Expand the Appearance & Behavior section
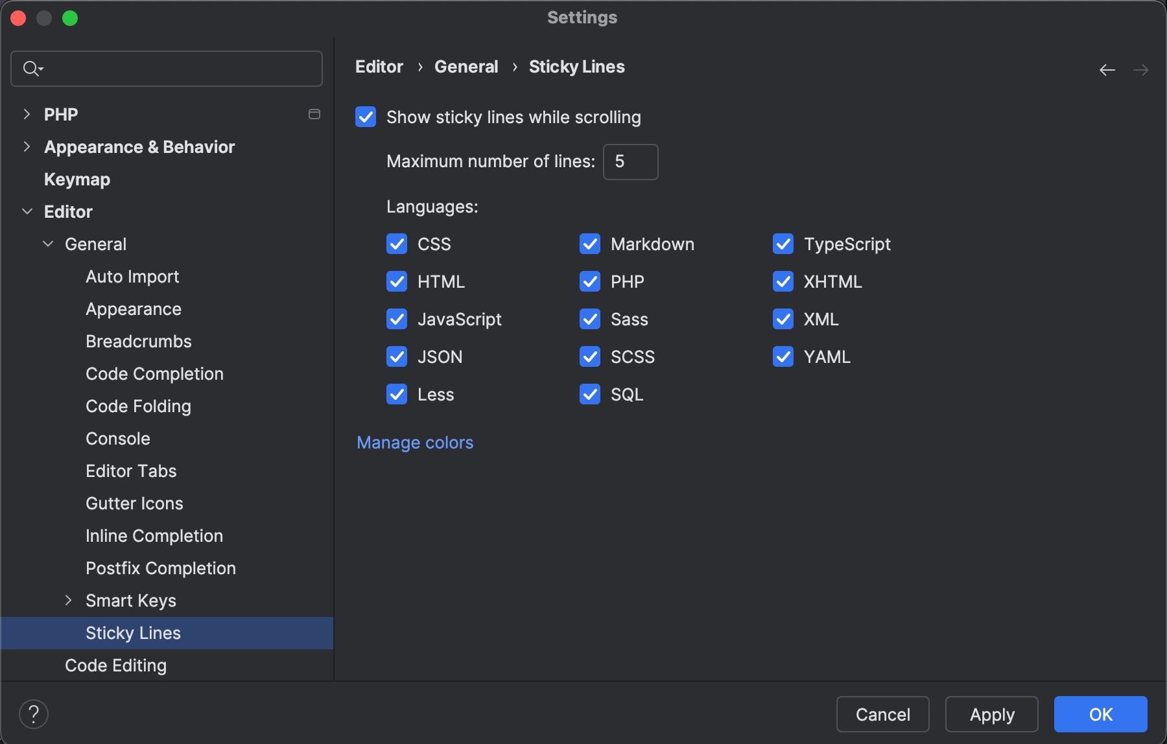Viewport: 1167px width, 744px height. 26,146
